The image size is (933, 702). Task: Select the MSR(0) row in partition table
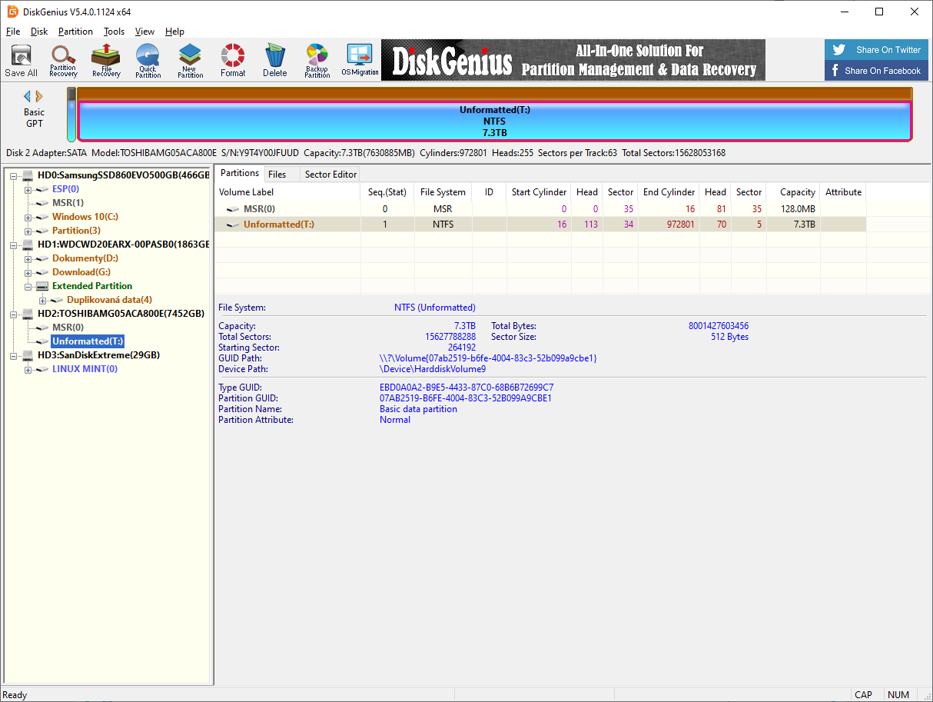[261, 209]
